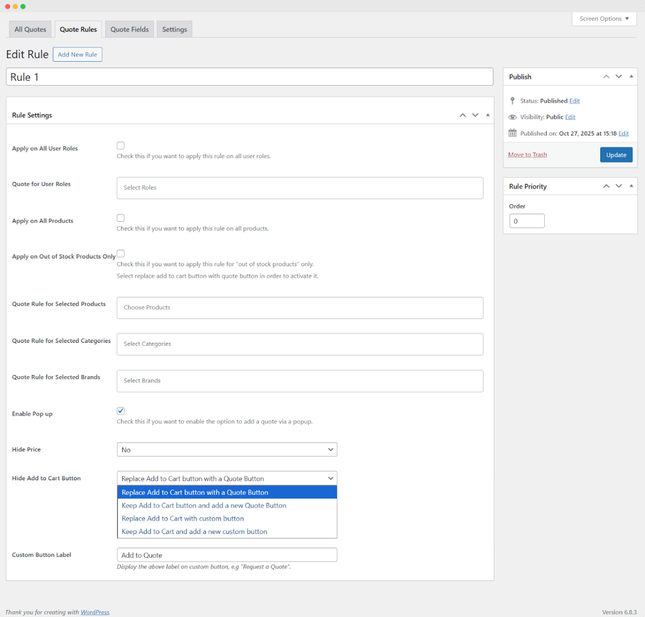Screen dimensions: 645x617
Task: Open the Quote Fields tab
Action: [x=130, y=30]
